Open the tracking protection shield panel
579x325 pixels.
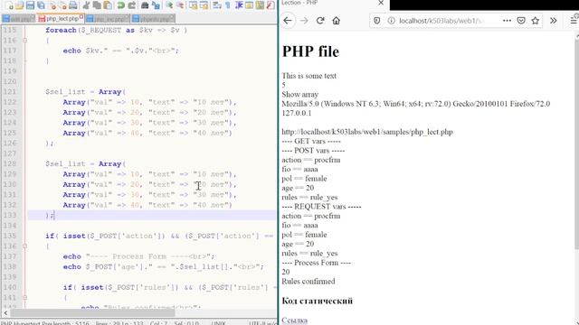point(376,21)
